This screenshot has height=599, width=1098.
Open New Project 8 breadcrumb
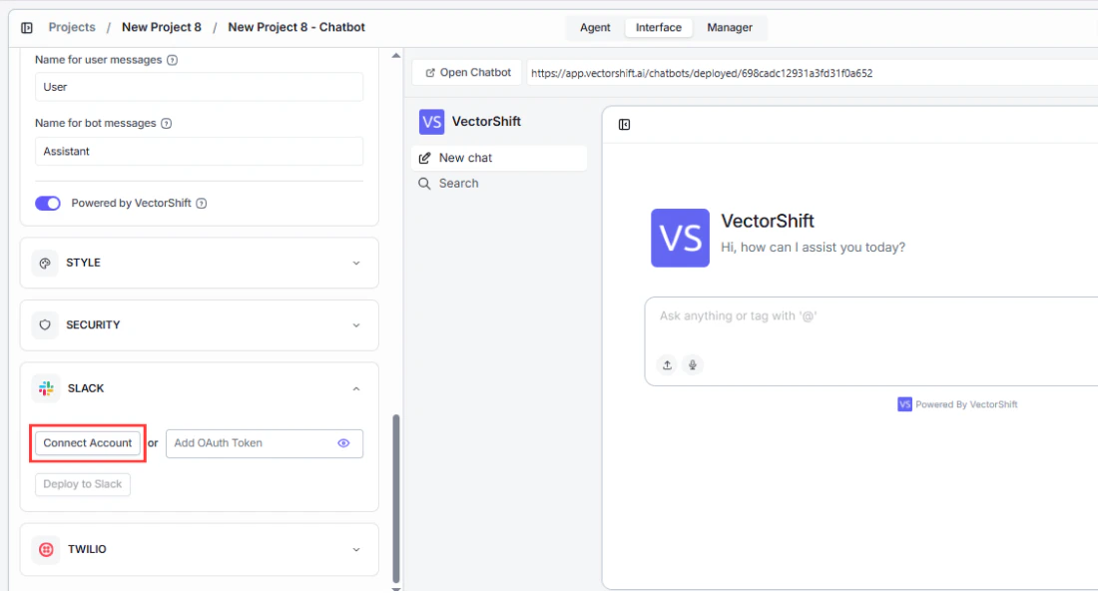[161, 27]
